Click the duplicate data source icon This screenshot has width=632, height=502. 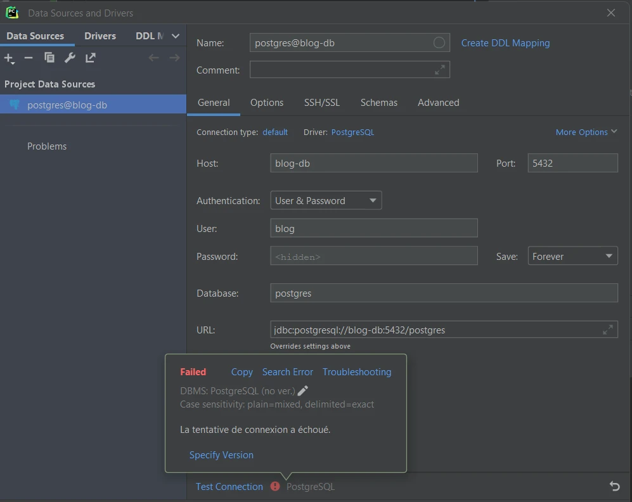(49, 58)
